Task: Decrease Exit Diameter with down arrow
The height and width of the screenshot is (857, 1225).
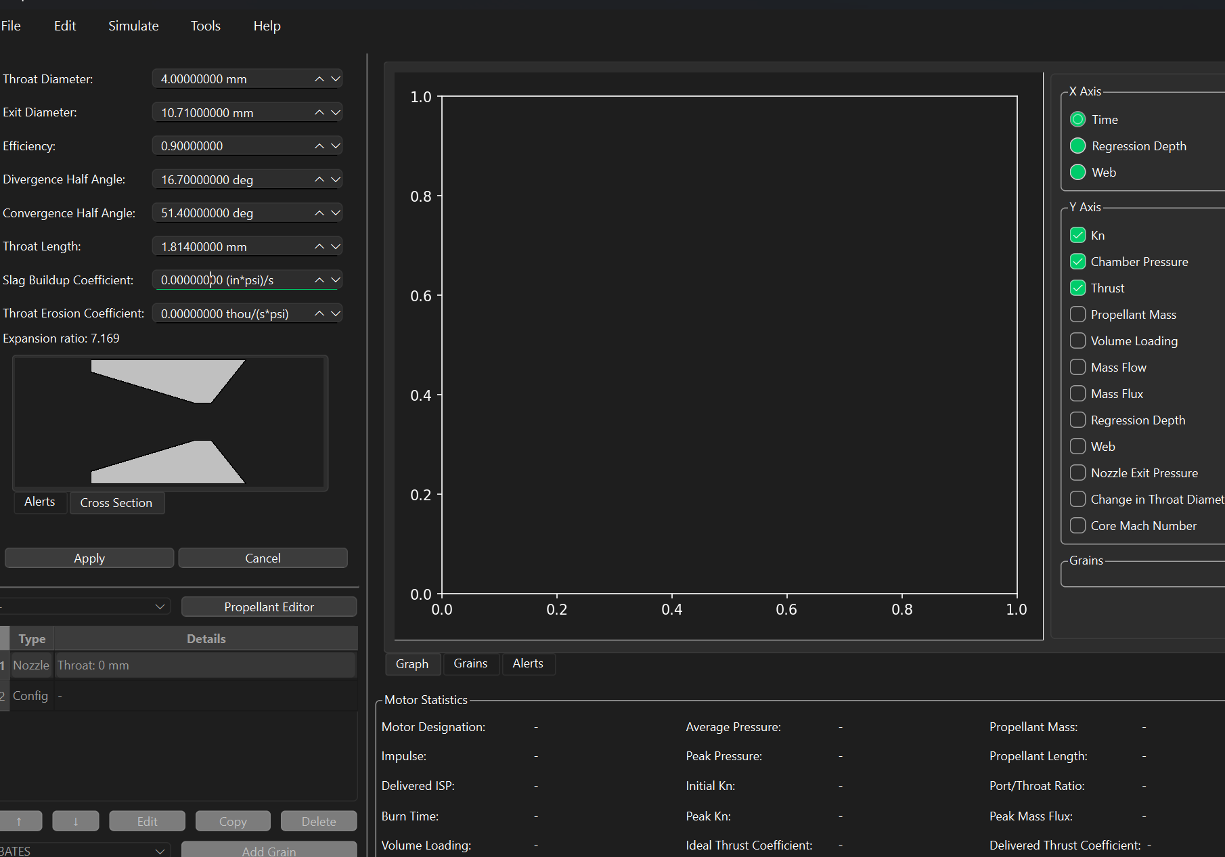Action: tap(335, 112)
